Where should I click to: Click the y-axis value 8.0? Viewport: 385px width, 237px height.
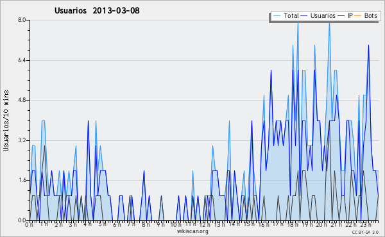pyautogui.click(x=22, y=20)
